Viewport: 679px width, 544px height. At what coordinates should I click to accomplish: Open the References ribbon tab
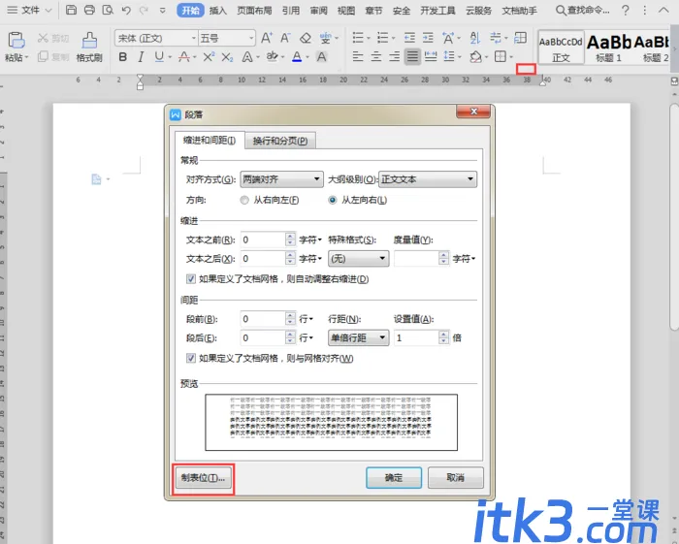coord(291,11)
